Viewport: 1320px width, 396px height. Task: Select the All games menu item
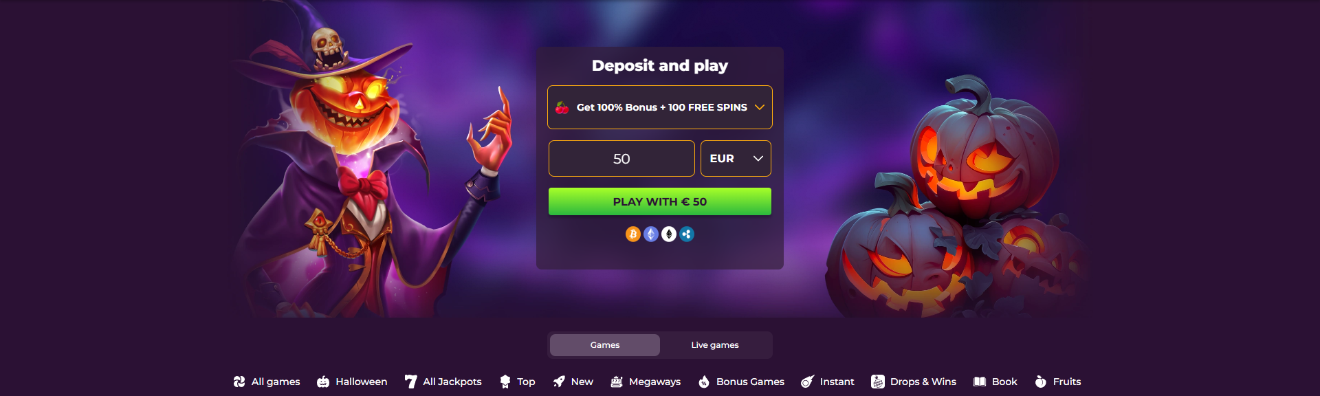coord(267,382)
